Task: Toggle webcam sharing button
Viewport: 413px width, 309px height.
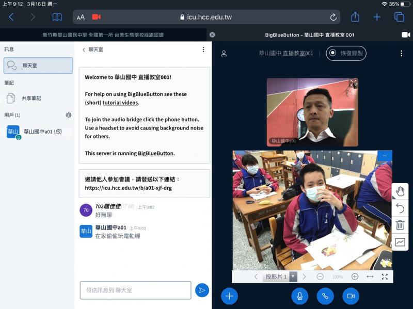Action: pos(351,296)
